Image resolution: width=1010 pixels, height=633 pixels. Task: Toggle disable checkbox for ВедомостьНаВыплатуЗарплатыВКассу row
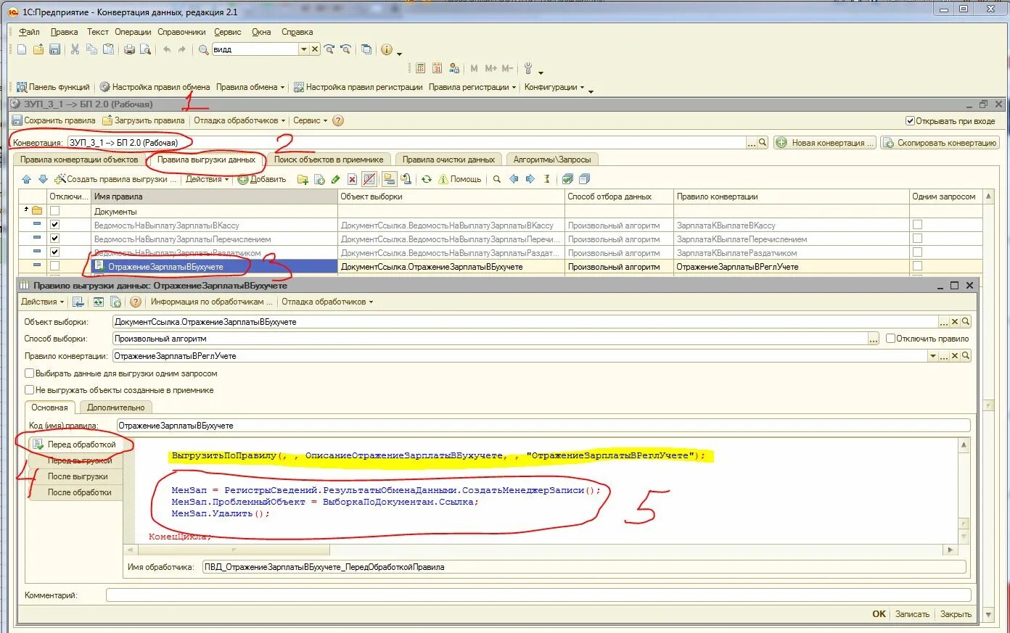(x=54, y=225)
